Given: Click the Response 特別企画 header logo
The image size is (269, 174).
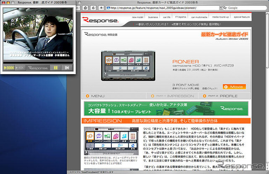Looking at the screenshot, I should click(101, 34).
